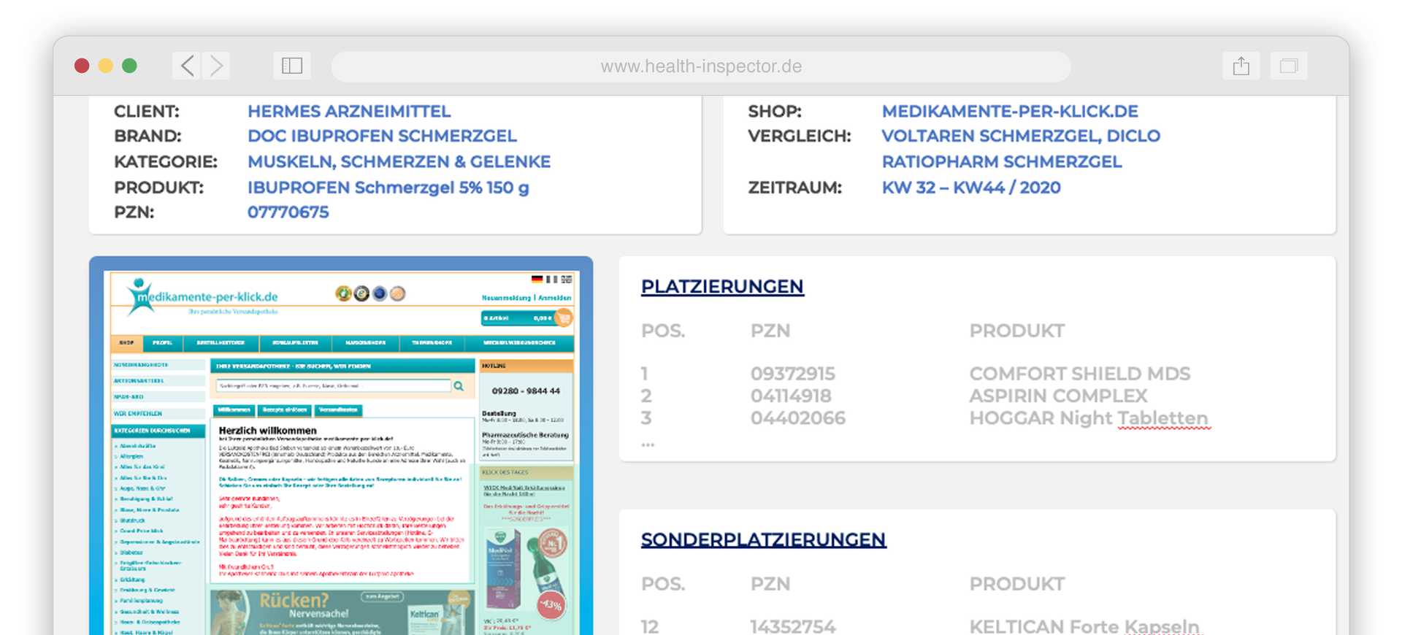
Task: Click product KELTICAN Forte Kapseln
Action: 1084,627
